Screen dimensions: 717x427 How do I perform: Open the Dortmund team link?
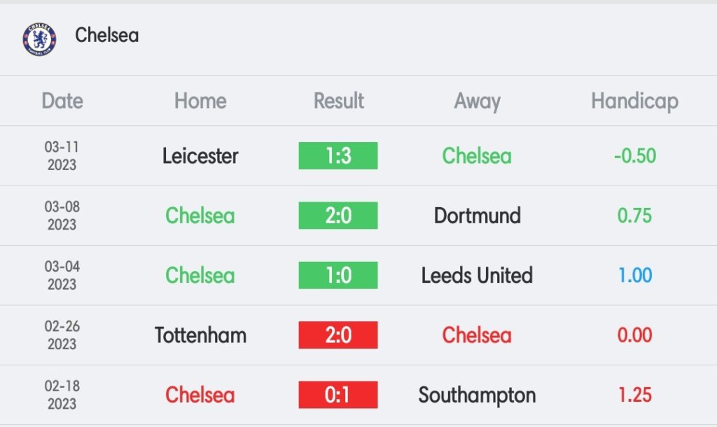[477, 215]
